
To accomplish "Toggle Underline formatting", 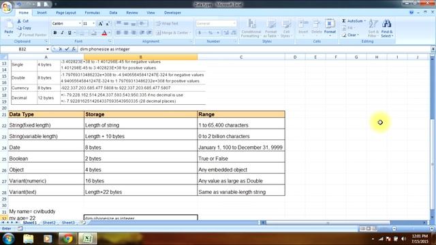I will [69, 33].
